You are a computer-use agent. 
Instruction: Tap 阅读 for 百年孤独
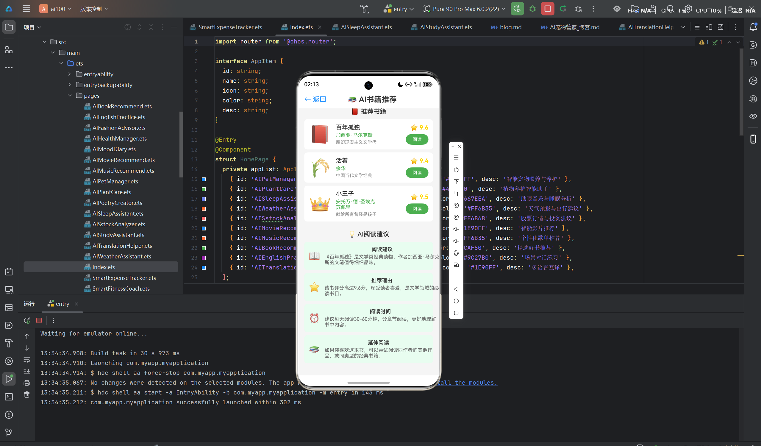click(417, 139)
